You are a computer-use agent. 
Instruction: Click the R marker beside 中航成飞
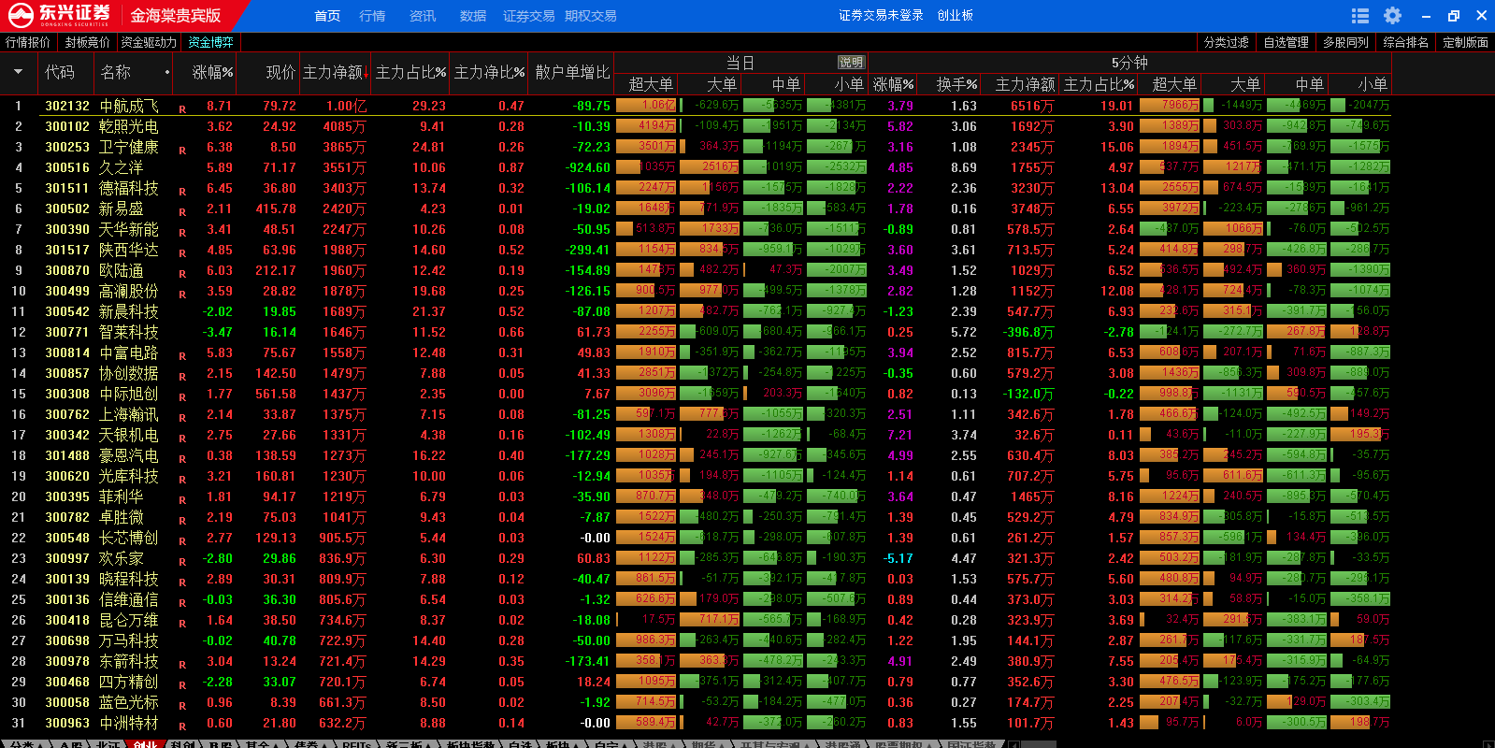tap(182, 109)
